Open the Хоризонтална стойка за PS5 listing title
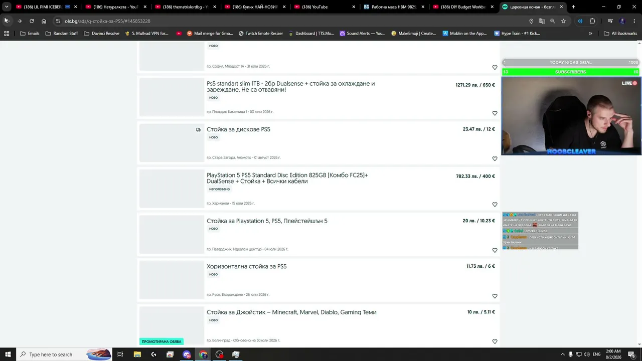 coord(247,267)
